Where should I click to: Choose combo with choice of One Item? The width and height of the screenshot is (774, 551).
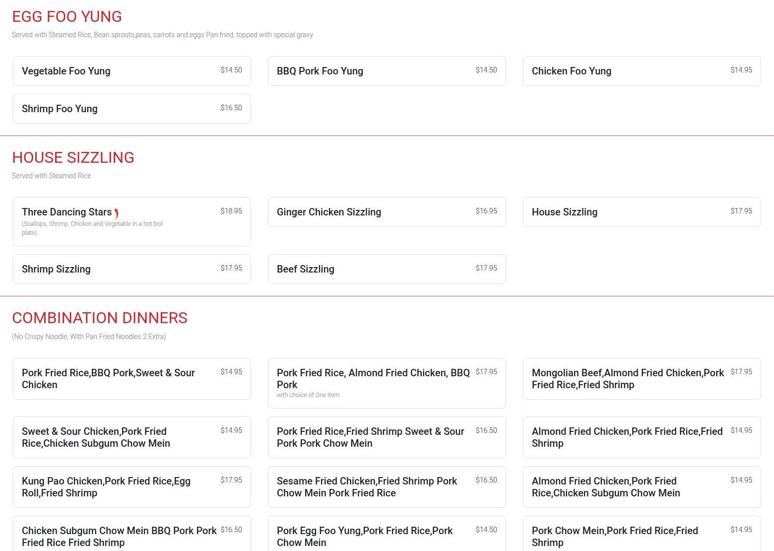point(387,383)
